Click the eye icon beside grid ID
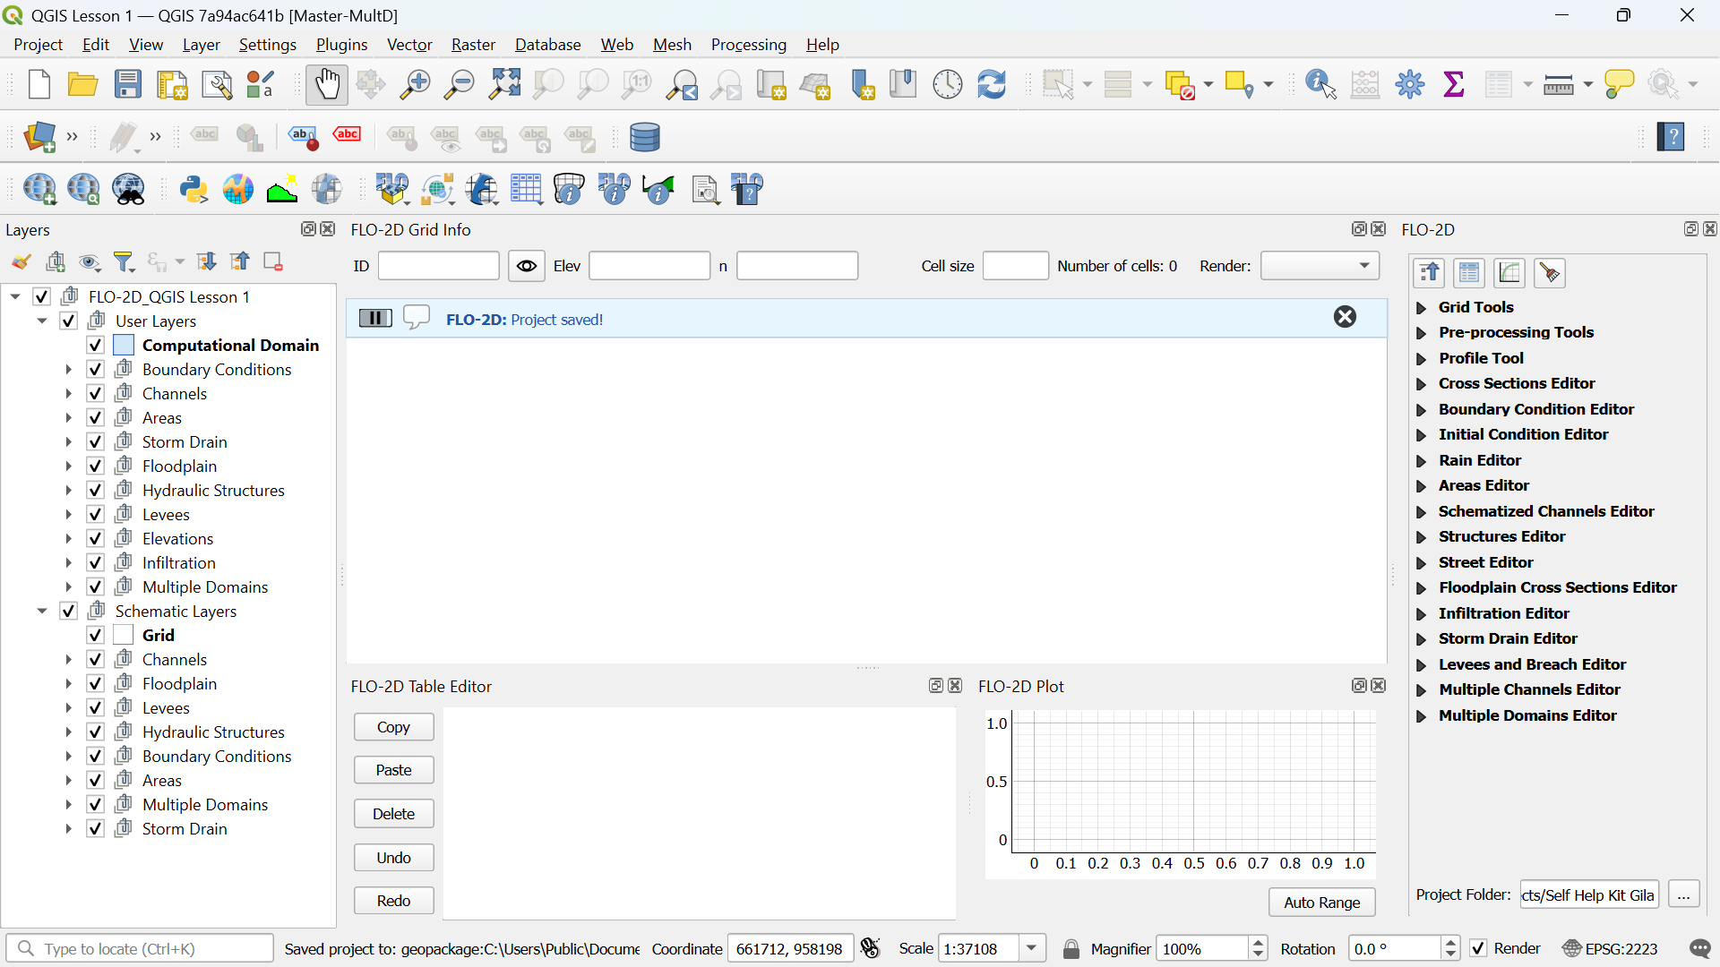 click(x=527, y=266)
